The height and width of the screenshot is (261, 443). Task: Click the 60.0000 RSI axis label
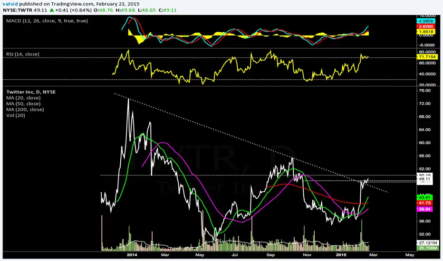point(427,63)
